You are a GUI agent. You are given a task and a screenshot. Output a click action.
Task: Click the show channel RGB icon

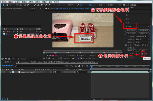[78, 58]
